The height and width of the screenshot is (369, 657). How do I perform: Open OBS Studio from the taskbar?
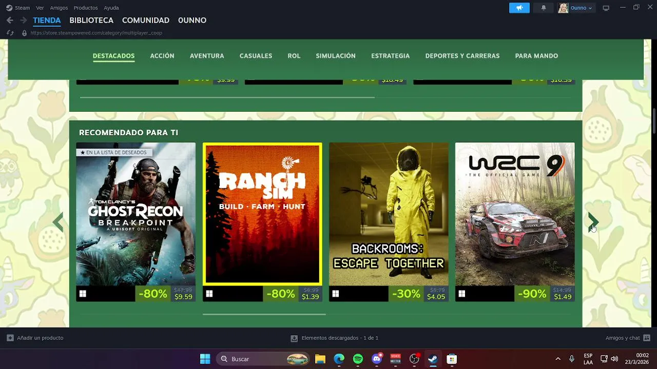[414, 359]
